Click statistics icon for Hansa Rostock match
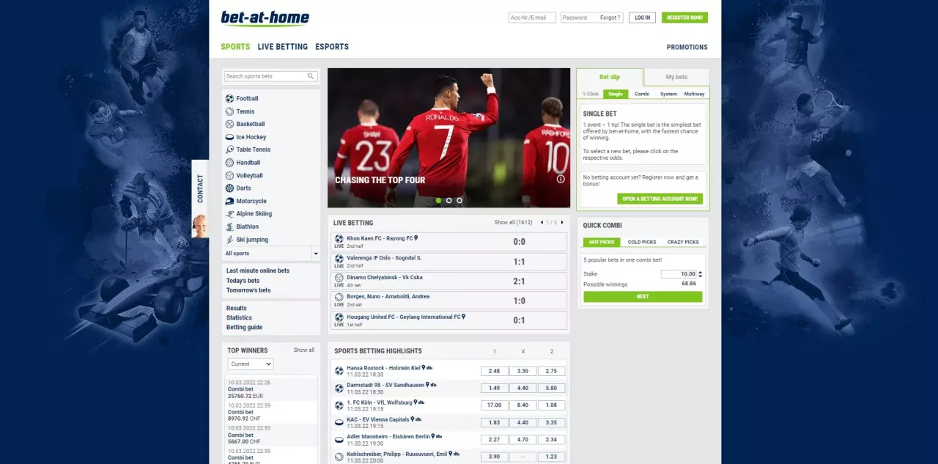Image resolution: width=938 pixels, height=464 pixels. (429, 368)
